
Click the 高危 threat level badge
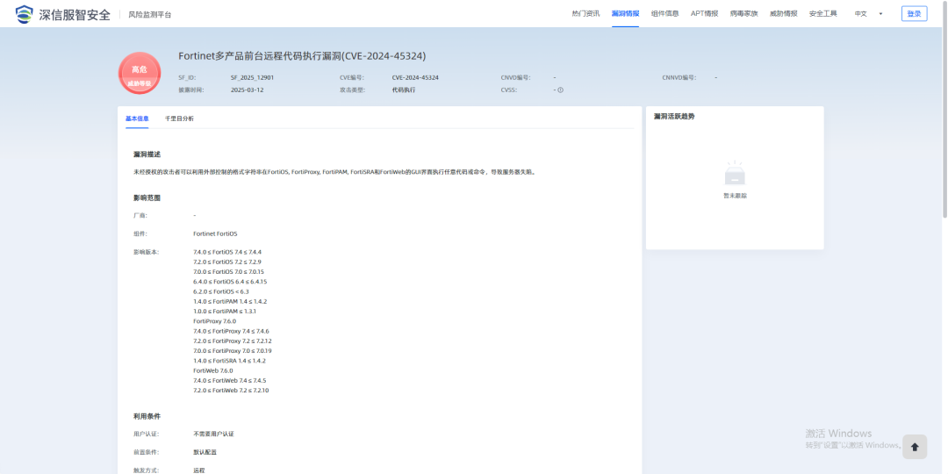(140, 73)
